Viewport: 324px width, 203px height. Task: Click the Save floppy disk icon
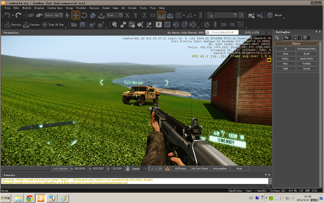tap(82, 25)
